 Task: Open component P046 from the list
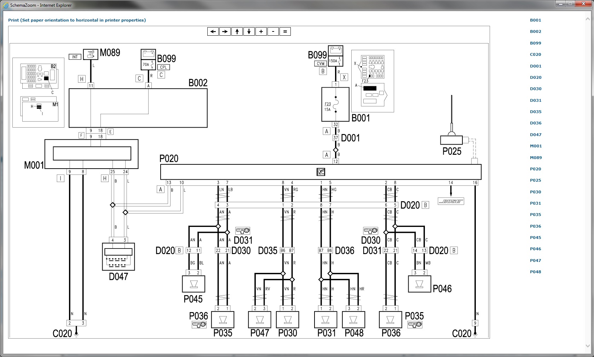535,249
